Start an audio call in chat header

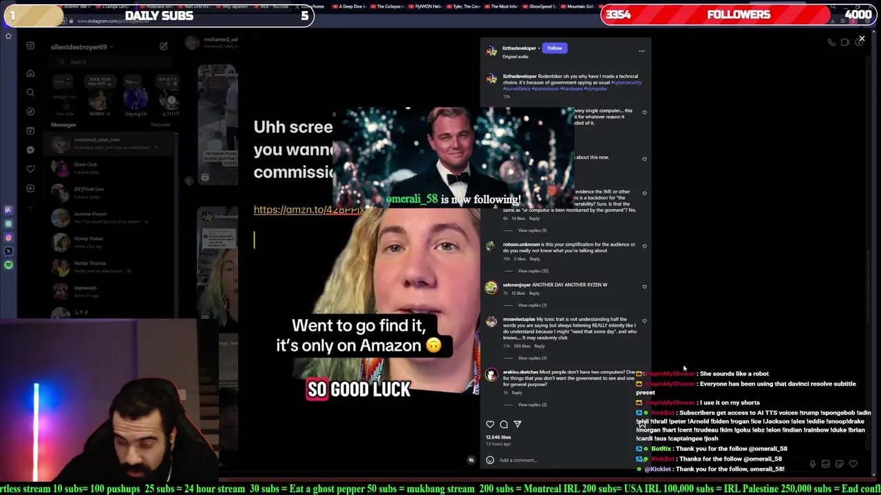pos(831,43)
